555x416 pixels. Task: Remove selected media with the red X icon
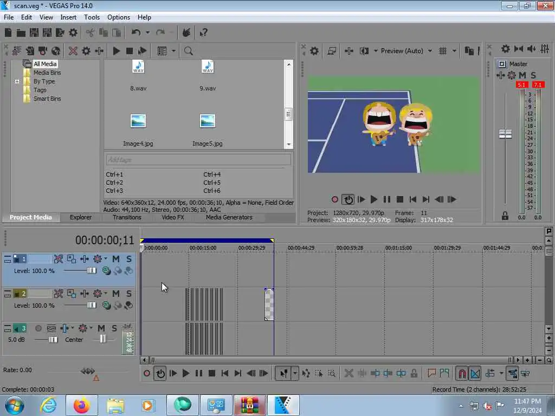pyautogui.click(x=73, y=51)
